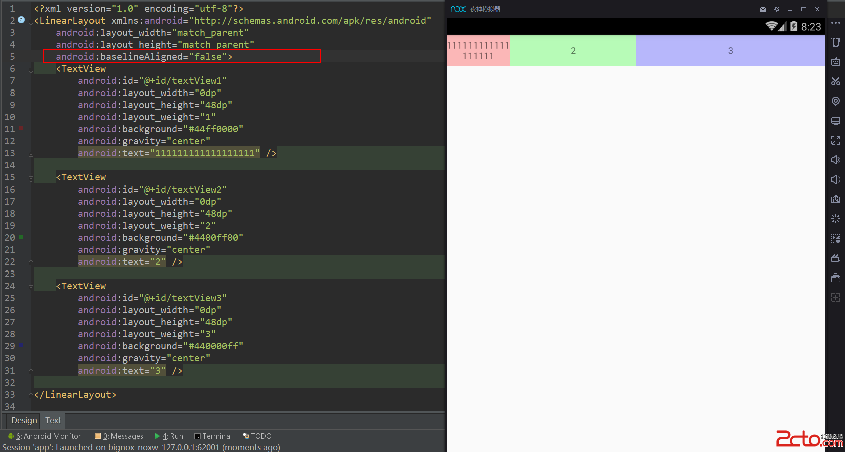This screenshot has width=845, height=452.
Task: Click the scissors screenshot icon in Nox
Action: pyautogui.click(x=836, y=81)
